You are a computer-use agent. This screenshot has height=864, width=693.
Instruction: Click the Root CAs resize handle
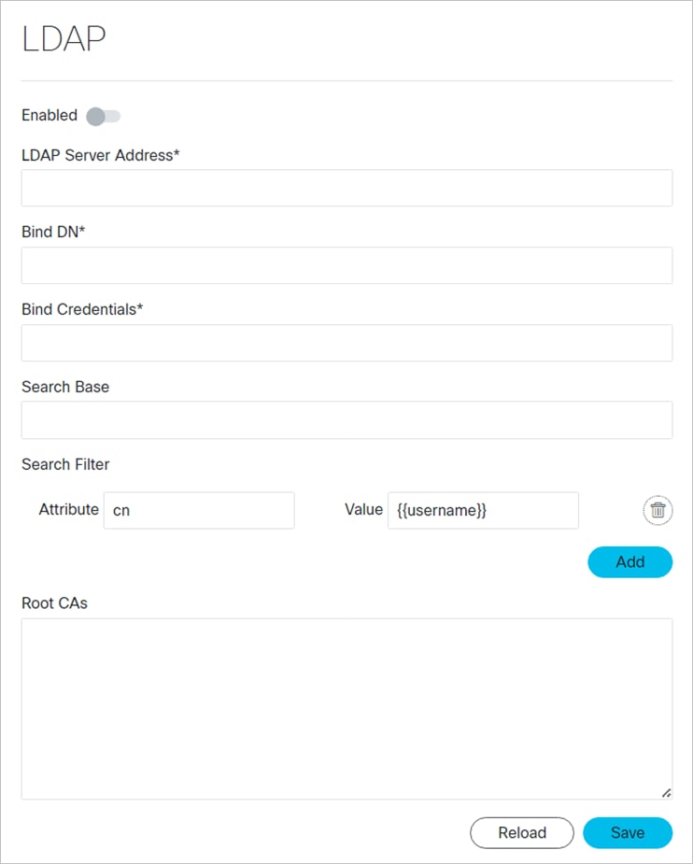pos(668,793)
